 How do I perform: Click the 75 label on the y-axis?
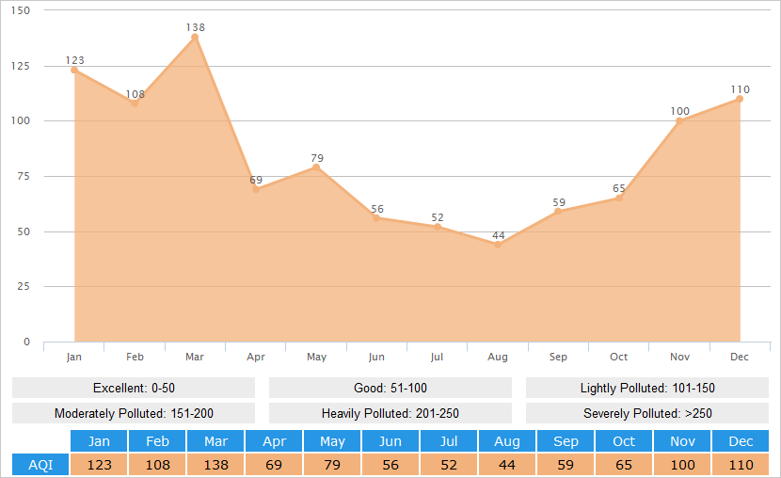point(24,176)
